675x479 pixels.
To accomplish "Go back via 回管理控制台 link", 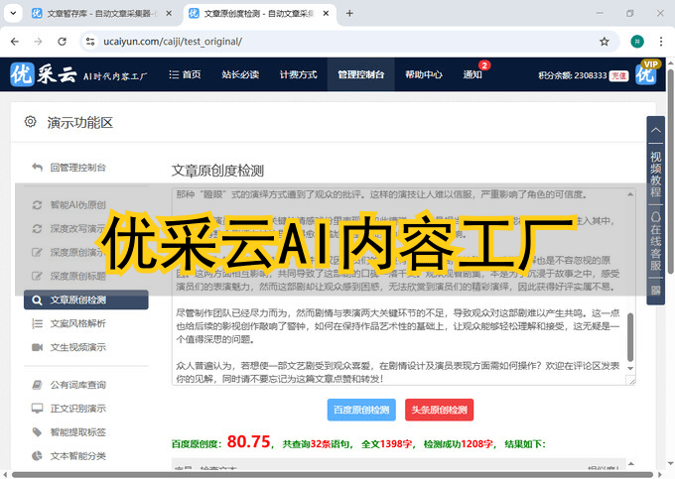I will 77,168.
